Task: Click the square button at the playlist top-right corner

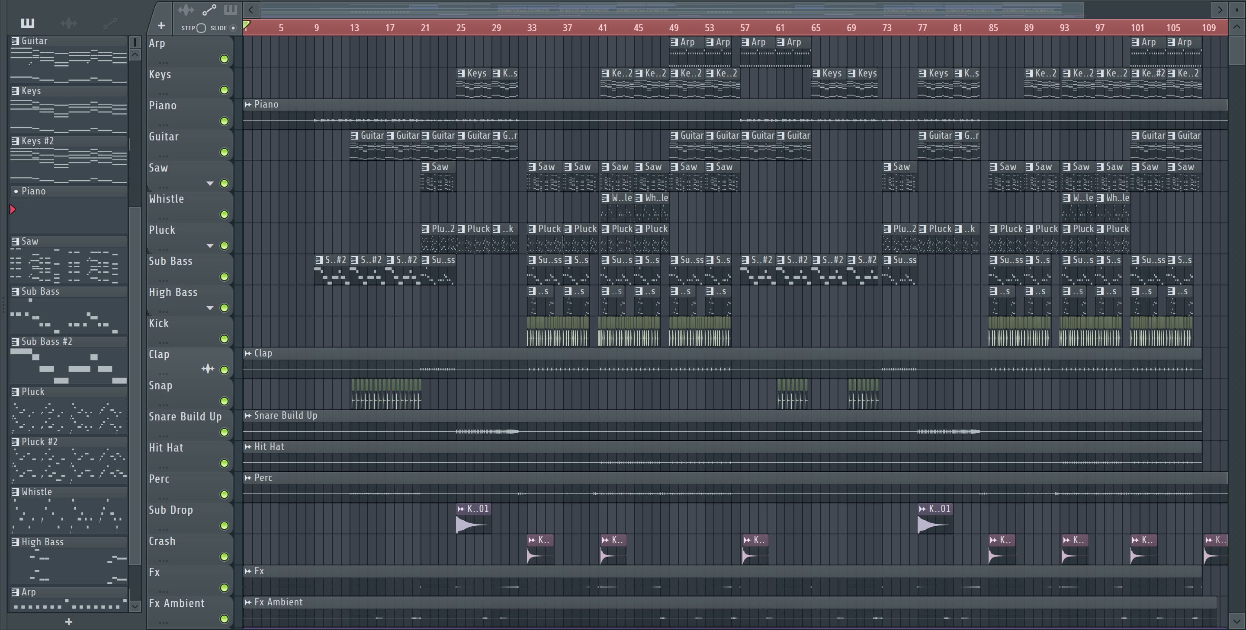Action: [x=1237, y=9]
